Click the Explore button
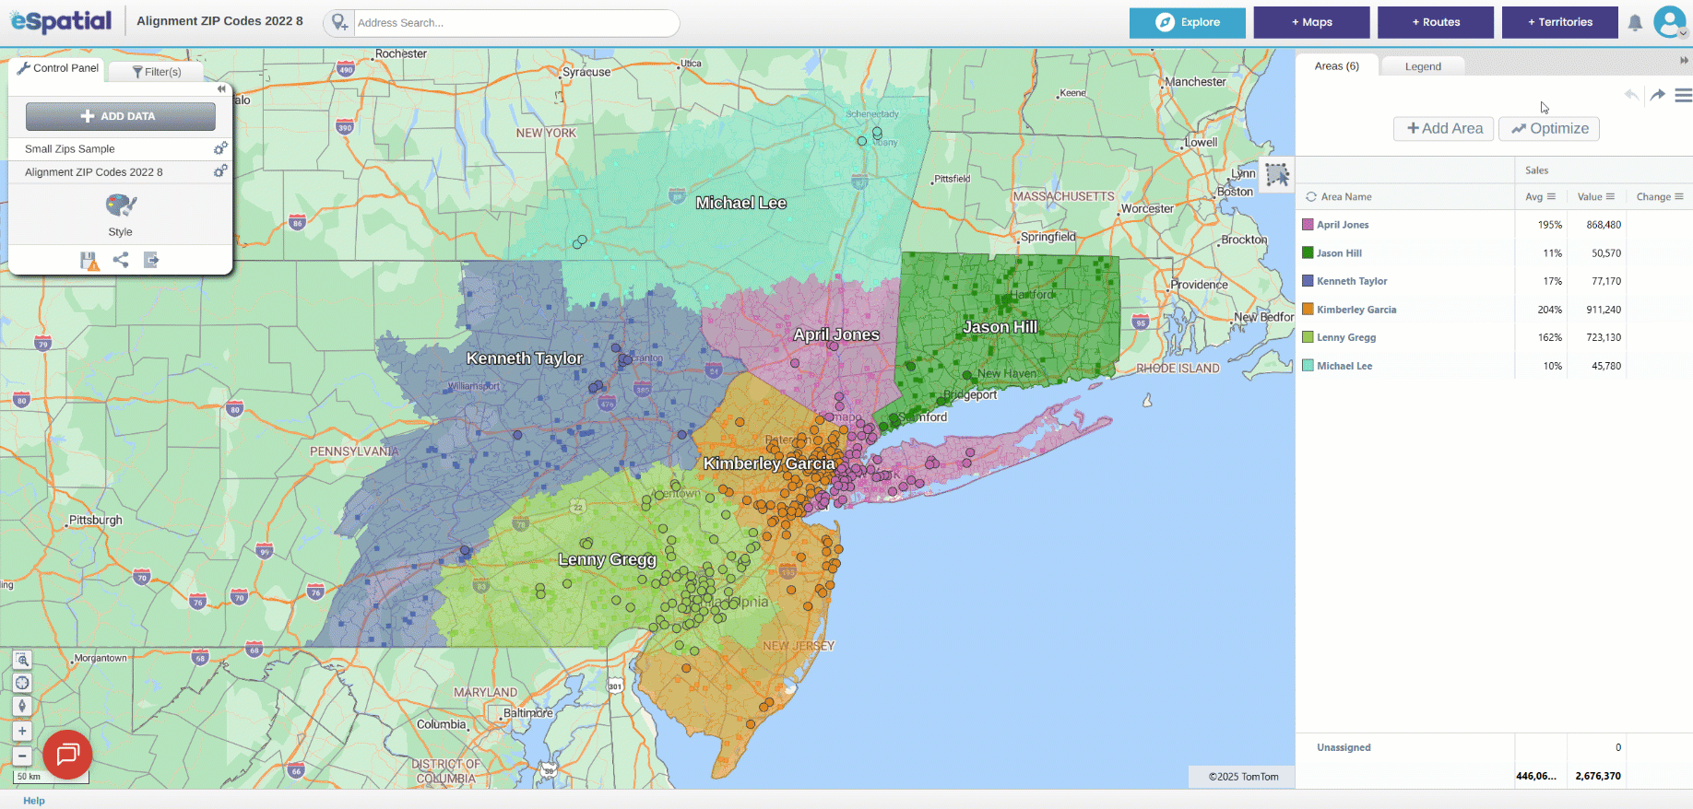Image resolution: width=1693 pixels, height=809 pixels. pos(1188,22)
